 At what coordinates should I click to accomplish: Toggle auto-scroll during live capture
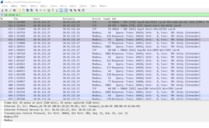point(61,10)
